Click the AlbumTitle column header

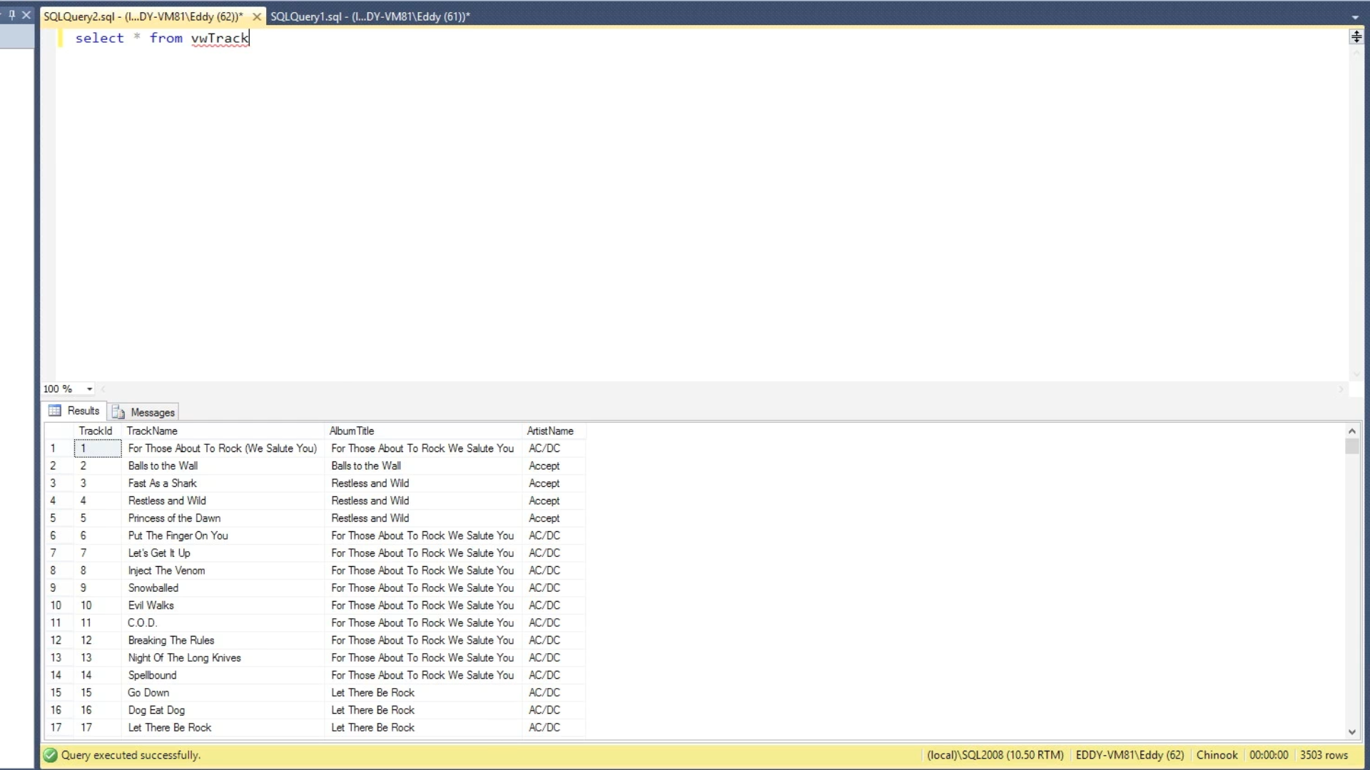[x=351, y=431]
